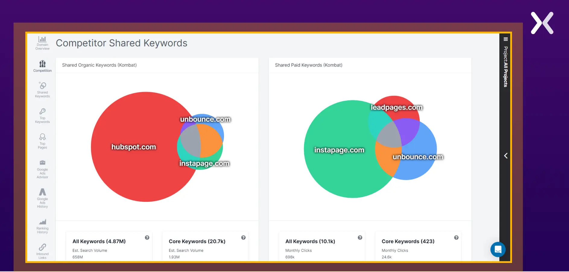Click help icon for Core Keywords (423)
569x272 pixels.
456,238
